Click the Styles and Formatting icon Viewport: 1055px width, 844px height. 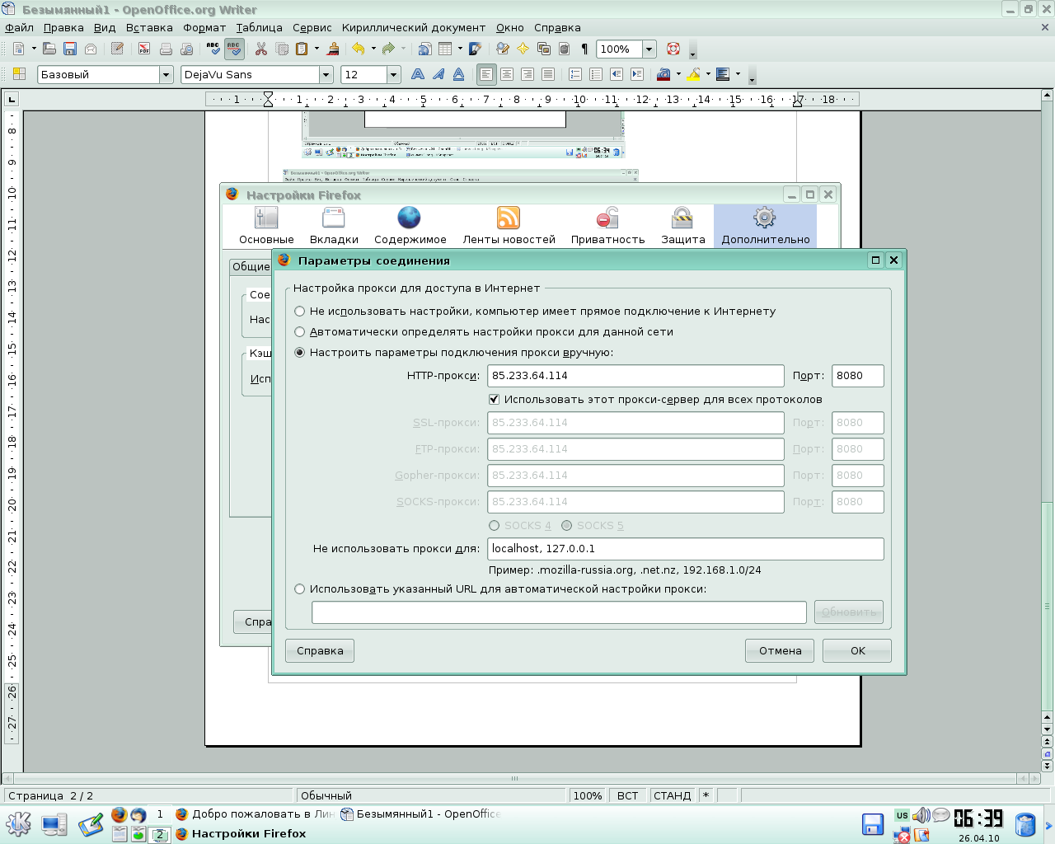coord(19,75)
